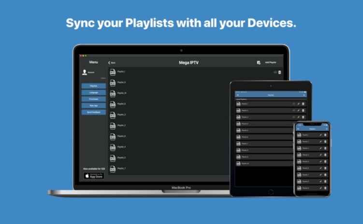
Task: Edit the second iPad playlist with its pencil icon
Action: click(x=298, y=111)
